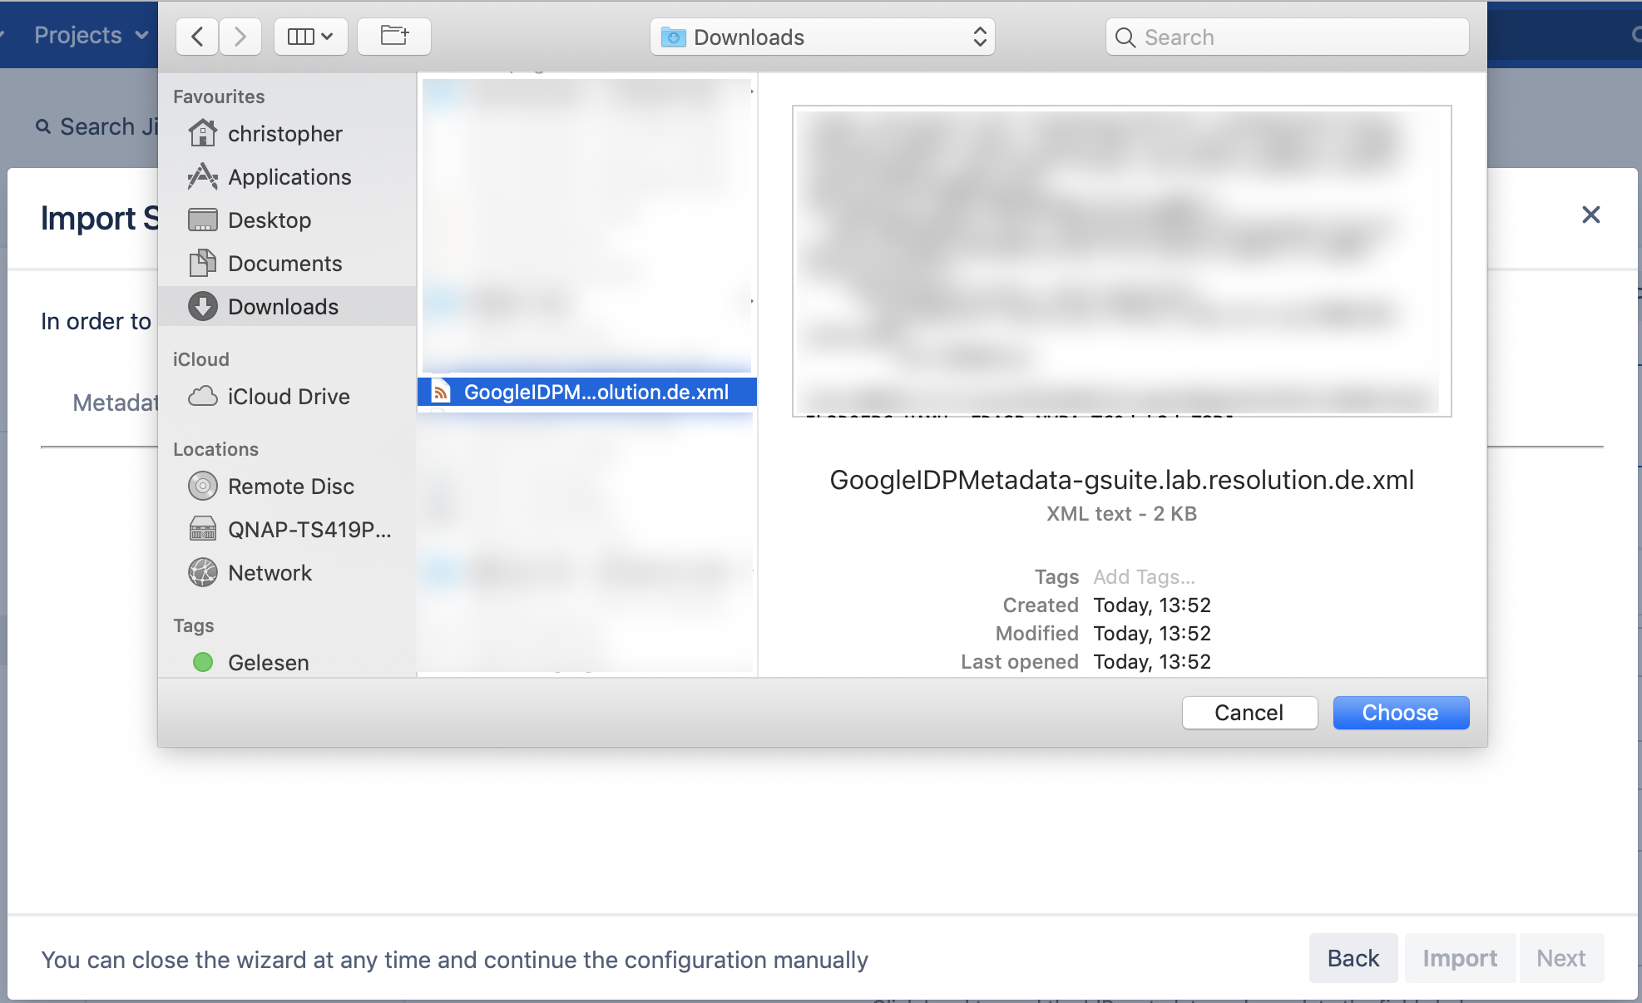This screenshot has height=1003, width=1642.
Task: Select Downloads in the sidebar
Action: coord(287,307)
